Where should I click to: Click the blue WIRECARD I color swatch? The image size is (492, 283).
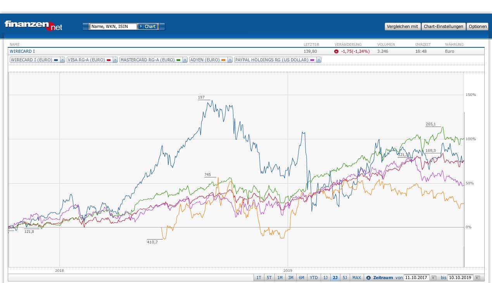pos(57,60)
